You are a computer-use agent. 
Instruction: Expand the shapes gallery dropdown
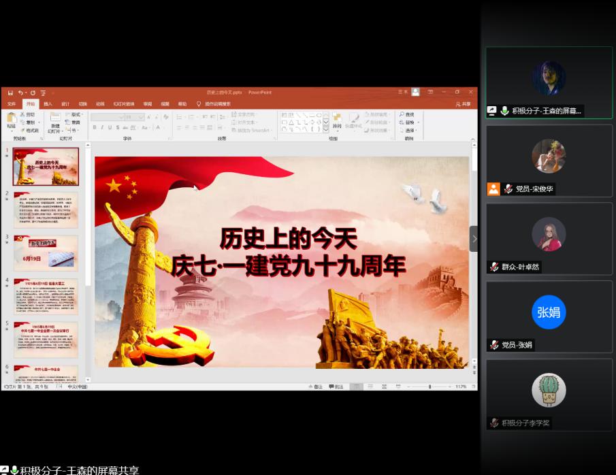[x=325, y=129]
